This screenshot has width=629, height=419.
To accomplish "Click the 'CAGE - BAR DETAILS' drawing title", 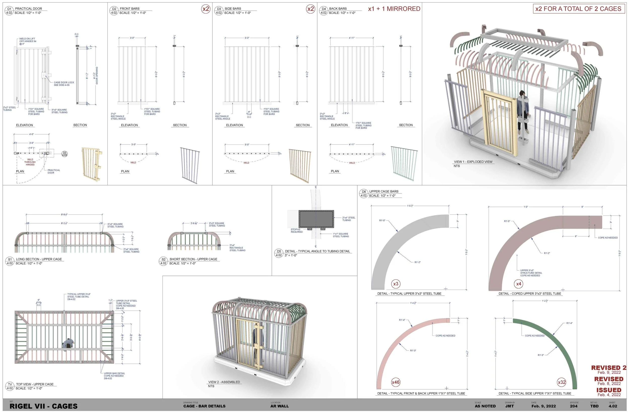I will tap(204, 406).
